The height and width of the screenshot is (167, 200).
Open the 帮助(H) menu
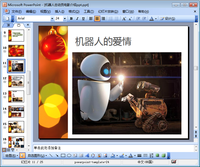(143, 12)
